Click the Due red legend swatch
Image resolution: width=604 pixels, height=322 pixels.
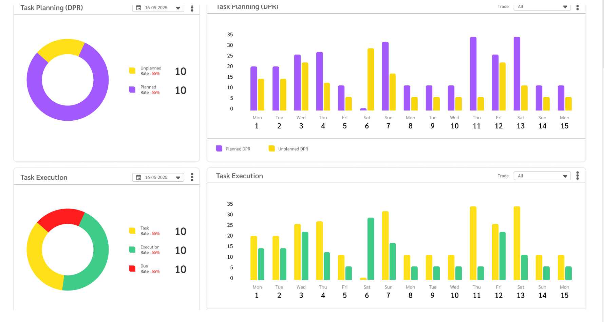[x=132, y=268]
